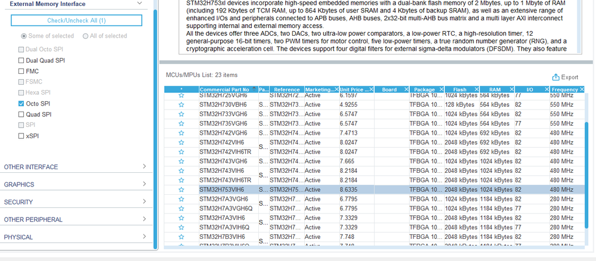Select Some of selected radio
This screenshot has height=261, width=596.
[24, 36]
